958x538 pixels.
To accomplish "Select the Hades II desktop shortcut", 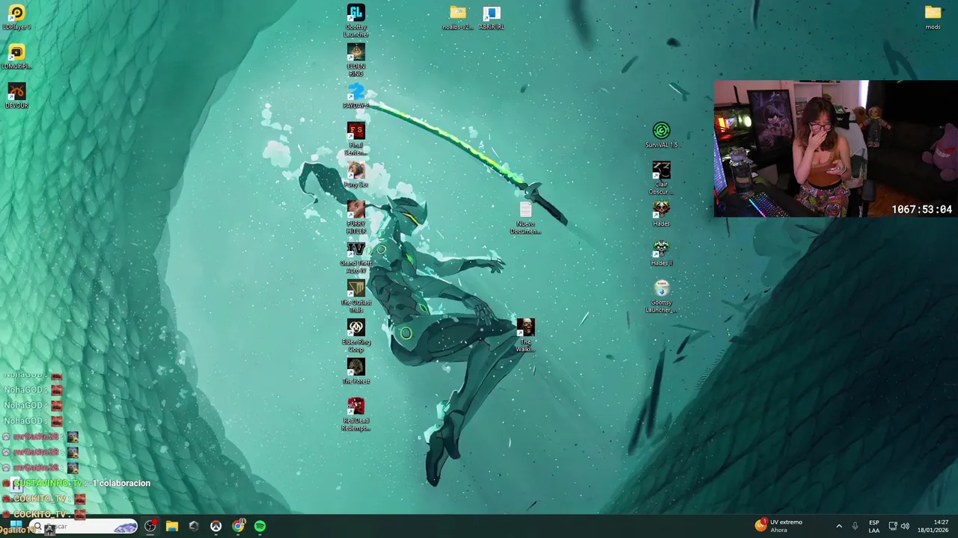I will pyautogui.click(x=661, y=253).
